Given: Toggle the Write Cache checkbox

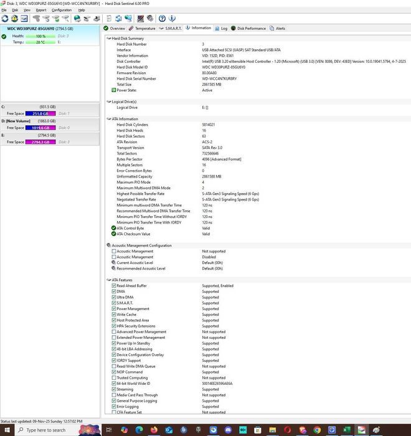Looking at the screenshot, I should (x=114, y=314).
